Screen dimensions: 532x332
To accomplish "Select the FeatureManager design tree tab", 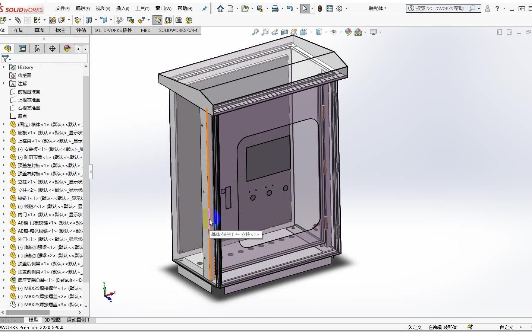I will [x=7, y=48].
